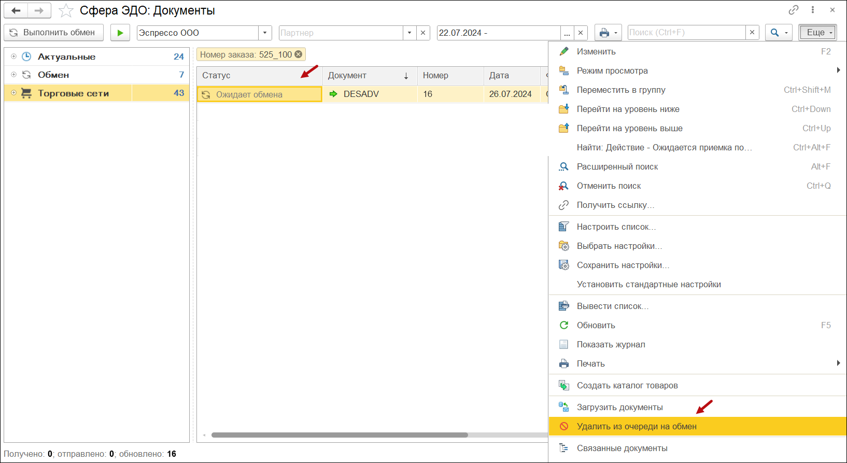Go forward with the right arrow button
The height and width of the screenshot is (463, 847).
click(x=39, y=10)
